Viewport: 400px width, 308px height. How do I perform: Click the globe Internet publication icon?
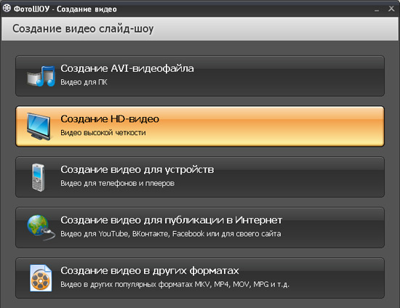(x=41, y=227)
